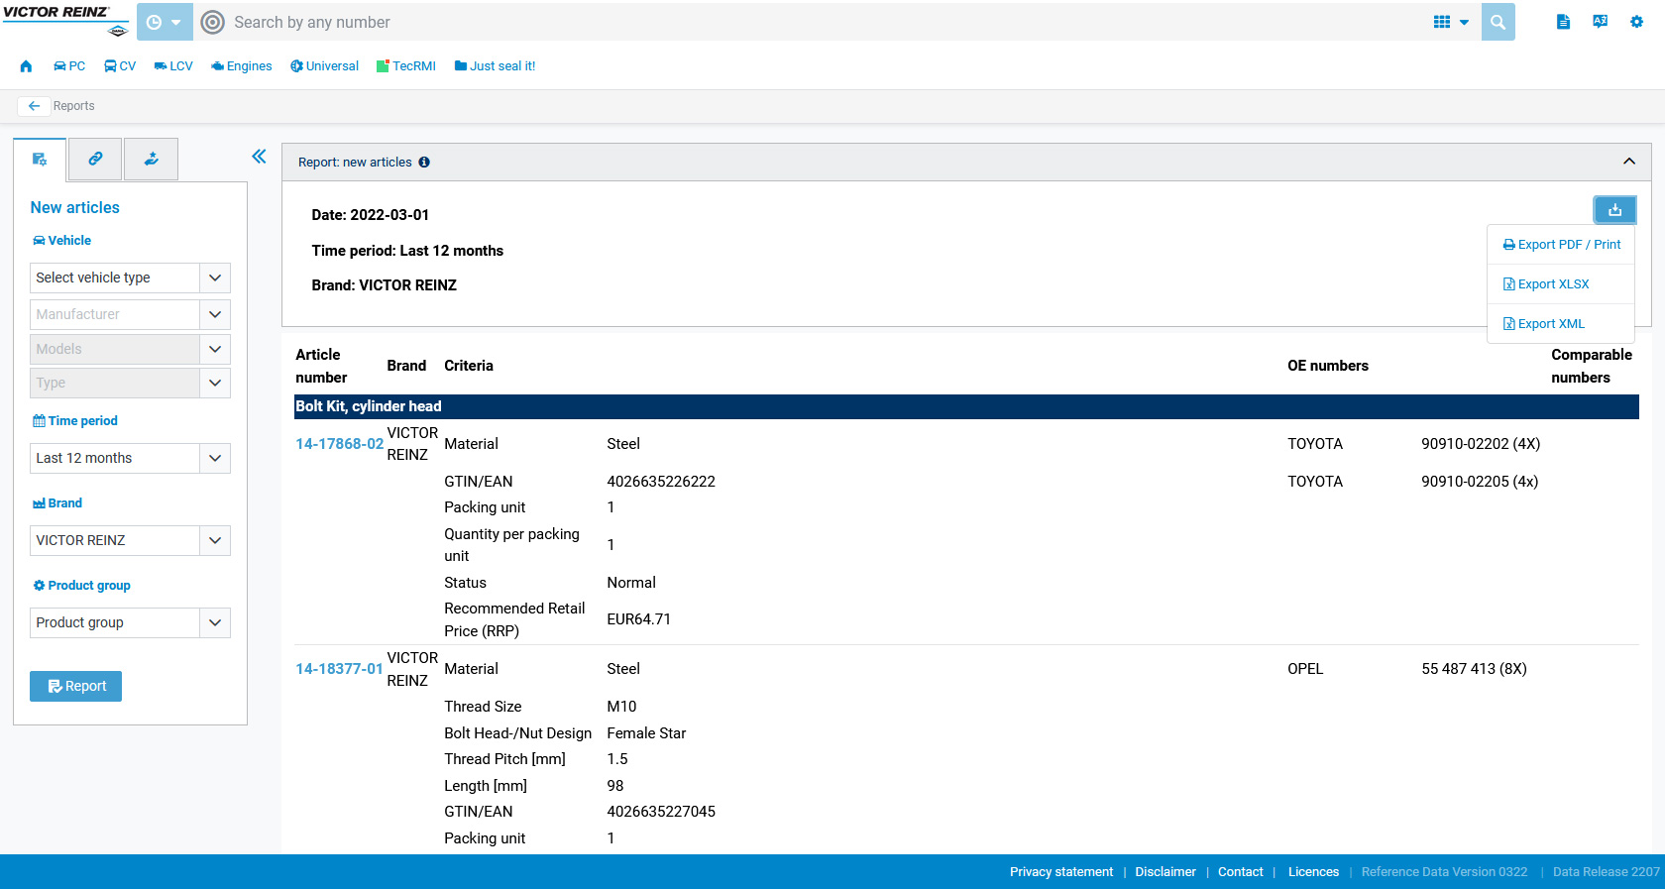This screenshot has width=1665, height=889.
Task: Click the info icon next to Report: new articles
Action: (x=424, y=163)
